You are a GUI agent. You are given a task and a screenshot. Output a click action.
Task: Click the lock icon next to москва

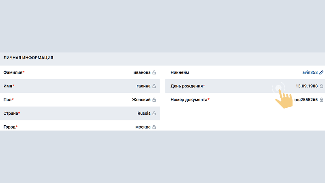point(154,127)
